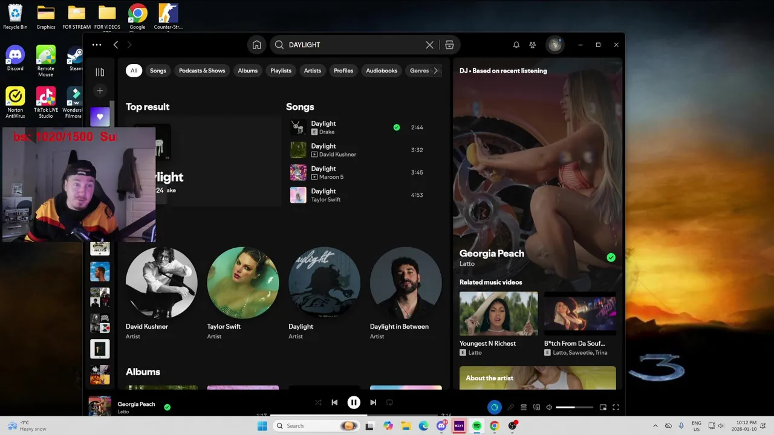
Task: Open lyrics with the microphone icon
Action: [x=510, y=407]
